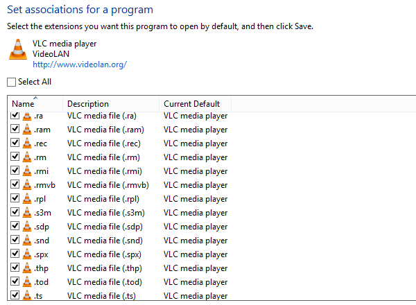Open the http://www.videolan.org/ link
Image resolution: width=416 pixels, height=305 pixels.
coord(80,64)
